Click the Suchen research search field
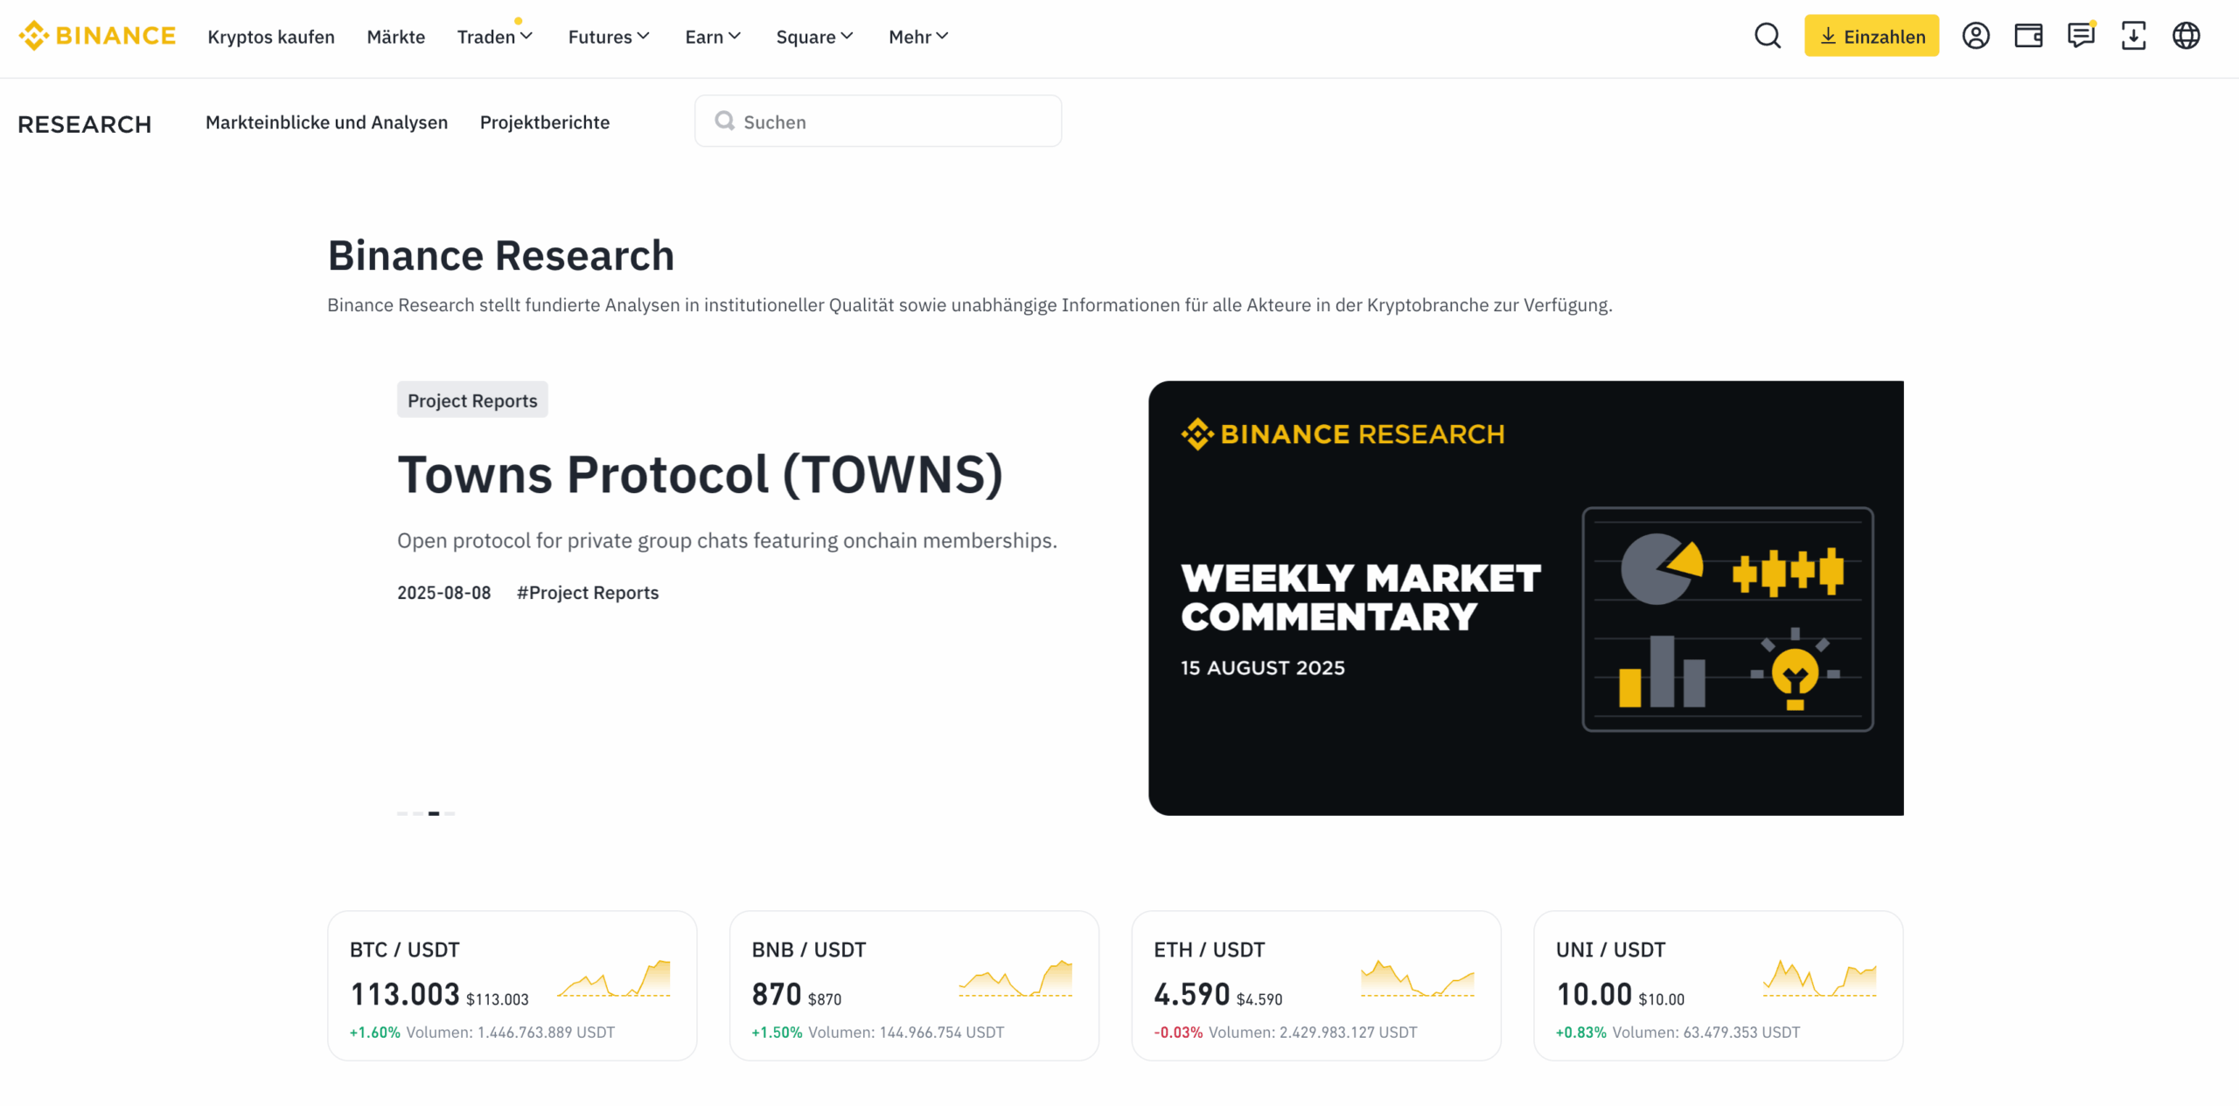The width and height of the screenshot is (2239, 1106). click(x=878, y=122)
